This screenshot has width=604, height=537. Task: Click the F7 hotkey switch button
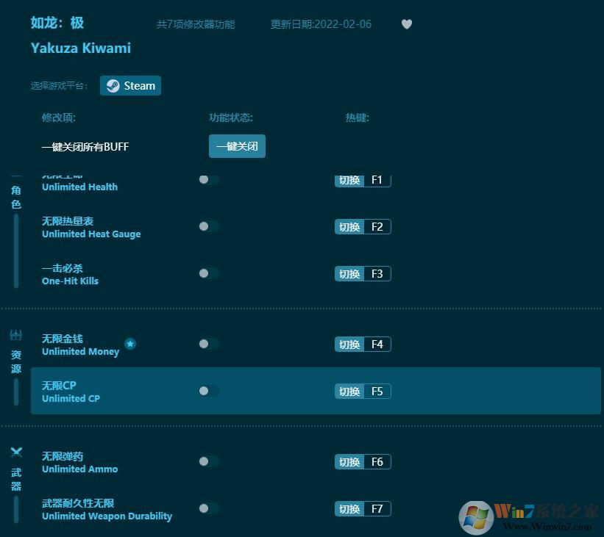tap(349, 509)
